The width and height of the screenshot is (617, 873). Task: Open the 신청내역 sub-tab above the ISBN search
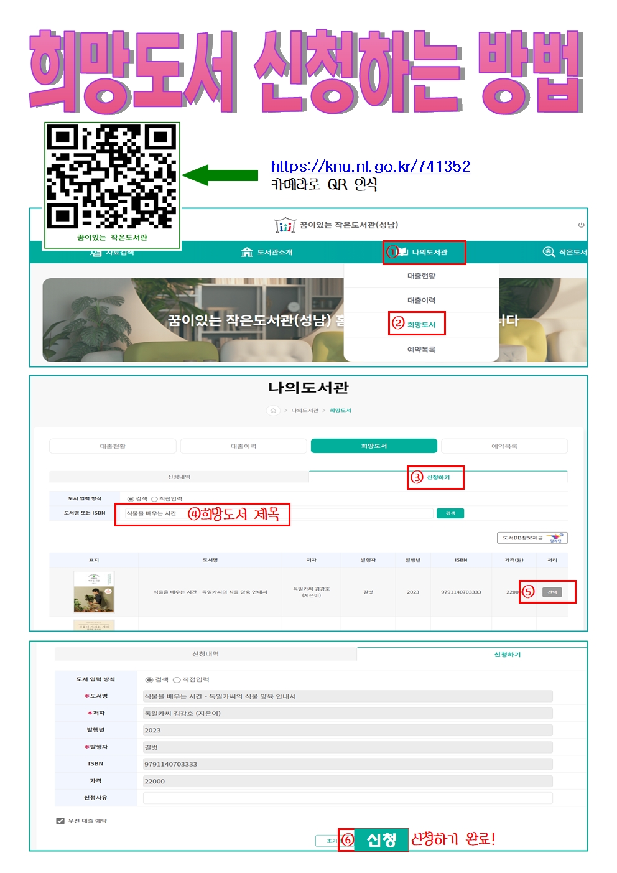[x=179, y=477]
